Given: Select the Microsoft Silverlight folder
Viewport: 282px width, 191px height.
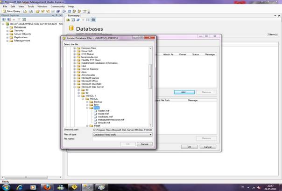Looking at the screenshot, I should coord(92,84).
